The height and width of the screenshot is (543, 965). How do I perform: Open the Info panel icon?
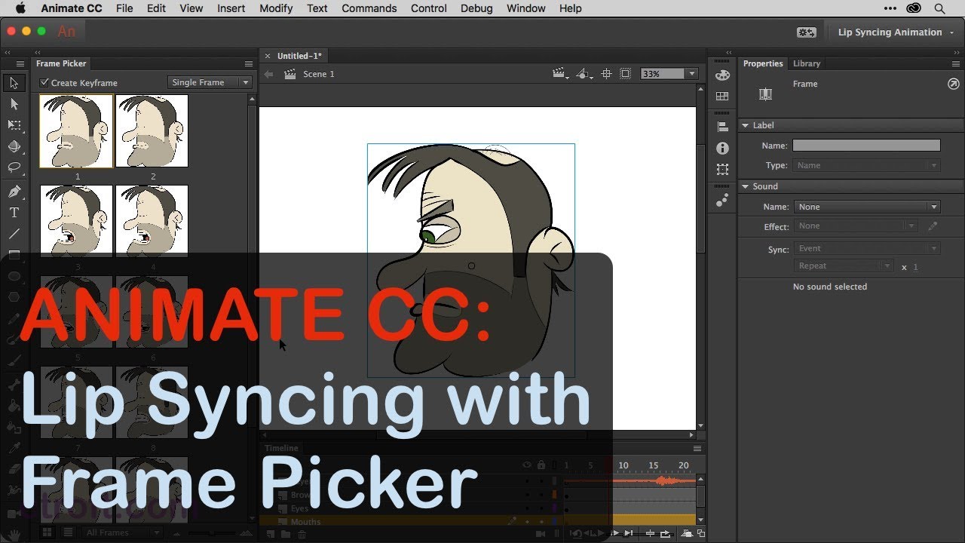point(722,149)
